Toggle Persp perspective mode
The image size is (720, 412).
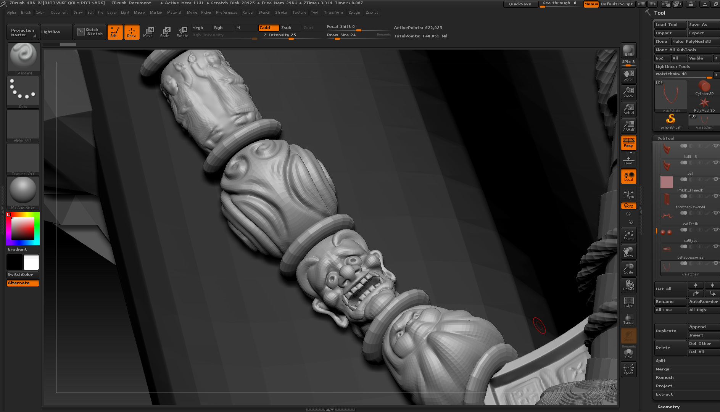tap(628, 142)
